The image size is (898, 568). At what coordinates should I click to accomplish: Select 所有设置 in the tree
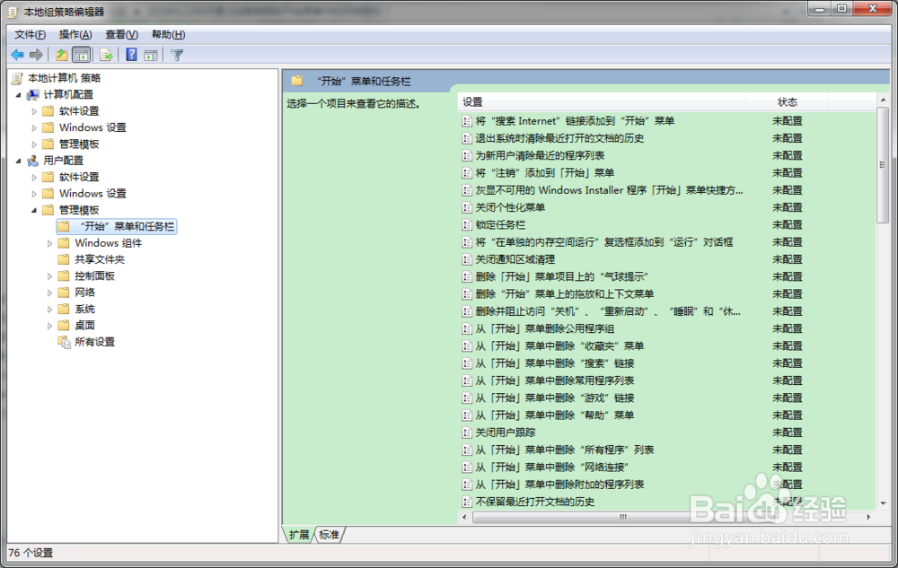coord(94,342)
